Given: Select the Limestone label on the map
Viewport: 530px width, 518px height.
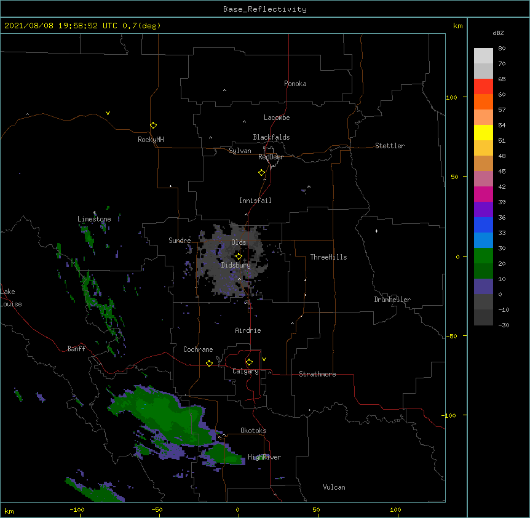Looking at the screenshot, I should coord(94,219).
